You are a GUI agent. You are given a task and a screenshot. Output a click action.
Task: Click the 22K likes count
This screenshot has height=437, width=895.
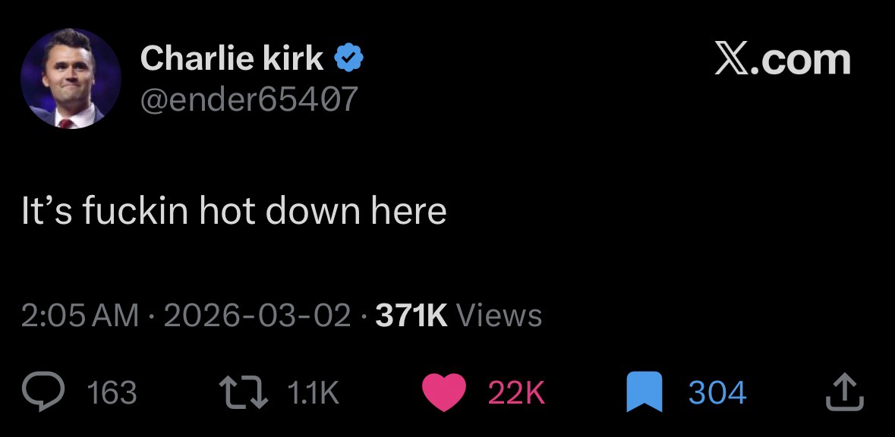(516, 393)
